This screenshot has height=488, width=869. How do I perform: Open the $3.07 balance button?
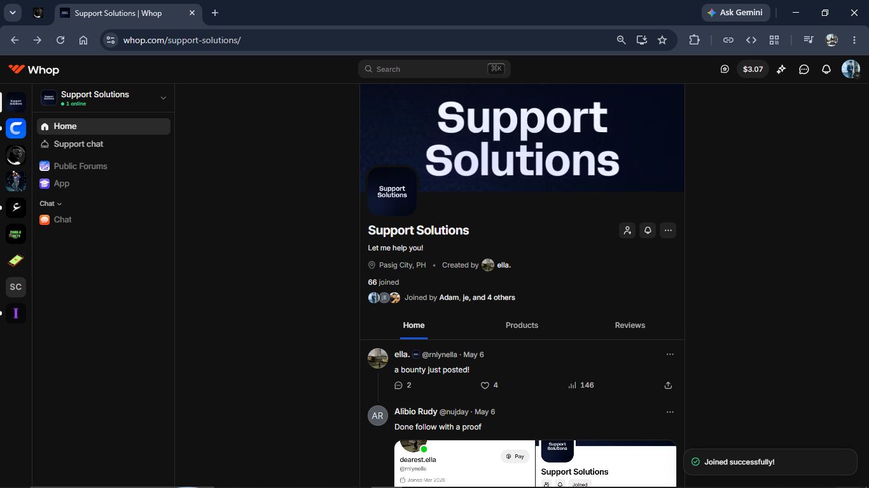(753, 69)
